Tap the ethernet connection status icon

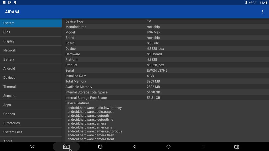pyautogui.click(x=251, y=2)
